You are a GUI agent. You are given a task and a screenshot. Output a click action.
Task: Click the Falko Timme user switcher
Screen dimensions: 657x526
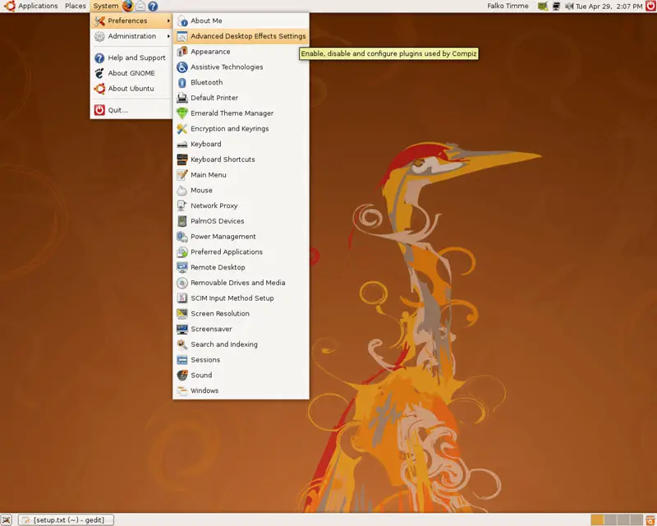[508, 6]
